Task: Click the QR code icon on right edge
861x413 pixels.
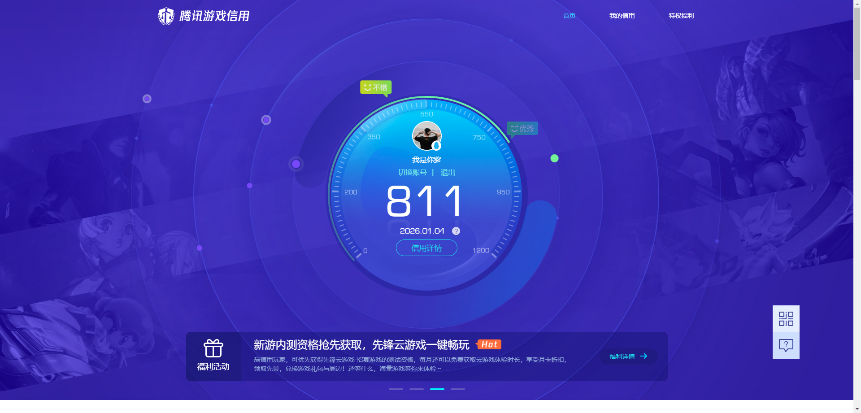Action: coord(785,318)
